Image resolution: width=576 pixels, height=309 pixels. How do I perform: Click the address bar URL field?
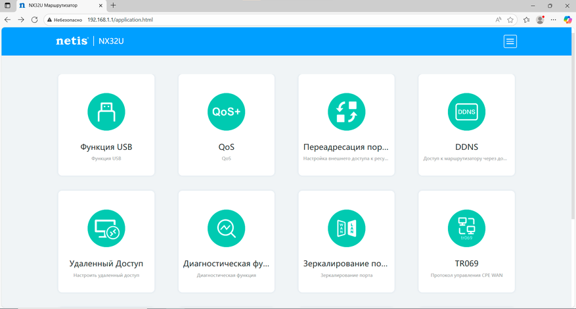coord(280,20)
